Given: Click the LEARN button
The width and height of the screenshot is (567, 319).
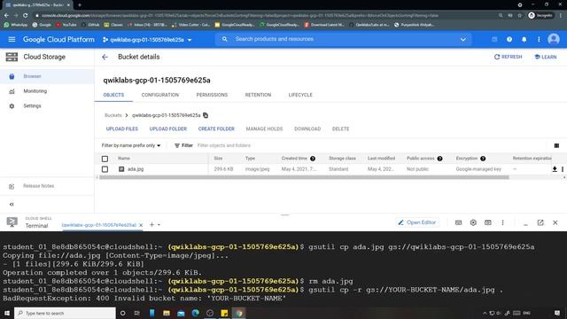Looking at the screenshot, I should 546,57.
